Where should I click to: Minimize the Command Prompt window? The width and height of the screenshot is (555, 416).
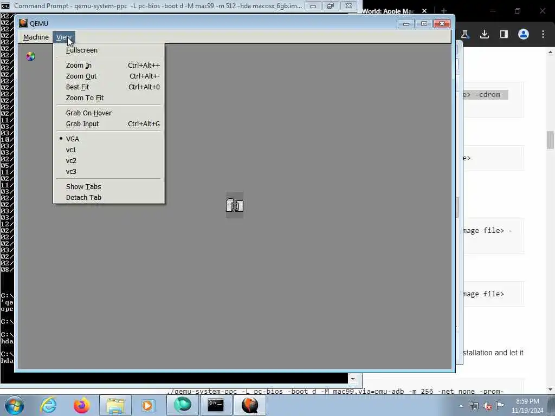click(313, 6)
